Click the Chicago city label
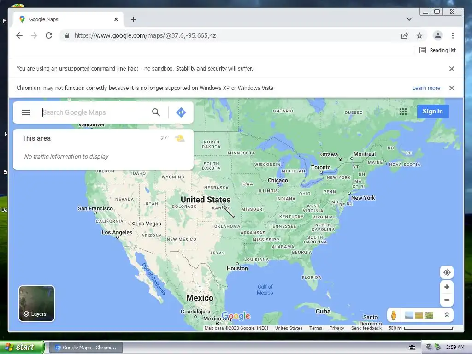472x354 pixels. pos(277,180)
